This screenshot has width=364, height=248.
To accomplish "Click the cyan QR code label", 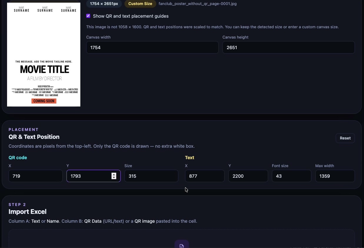I will tap(18, 157).
